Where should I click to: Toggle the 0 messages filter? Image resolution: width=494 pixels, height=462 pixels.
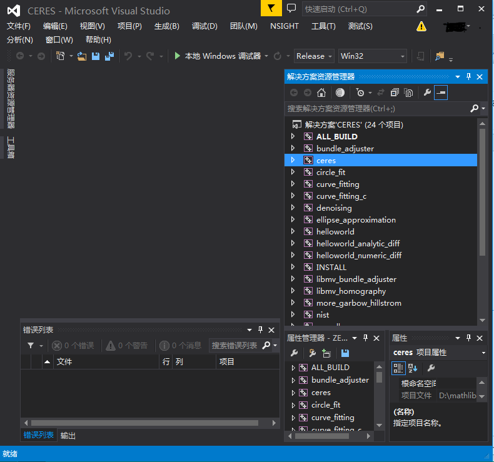[181, 346]
